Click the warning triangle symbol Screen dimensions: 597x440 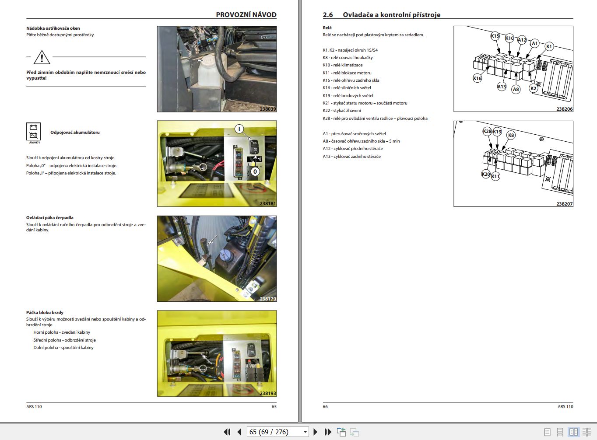pos(41,57)
